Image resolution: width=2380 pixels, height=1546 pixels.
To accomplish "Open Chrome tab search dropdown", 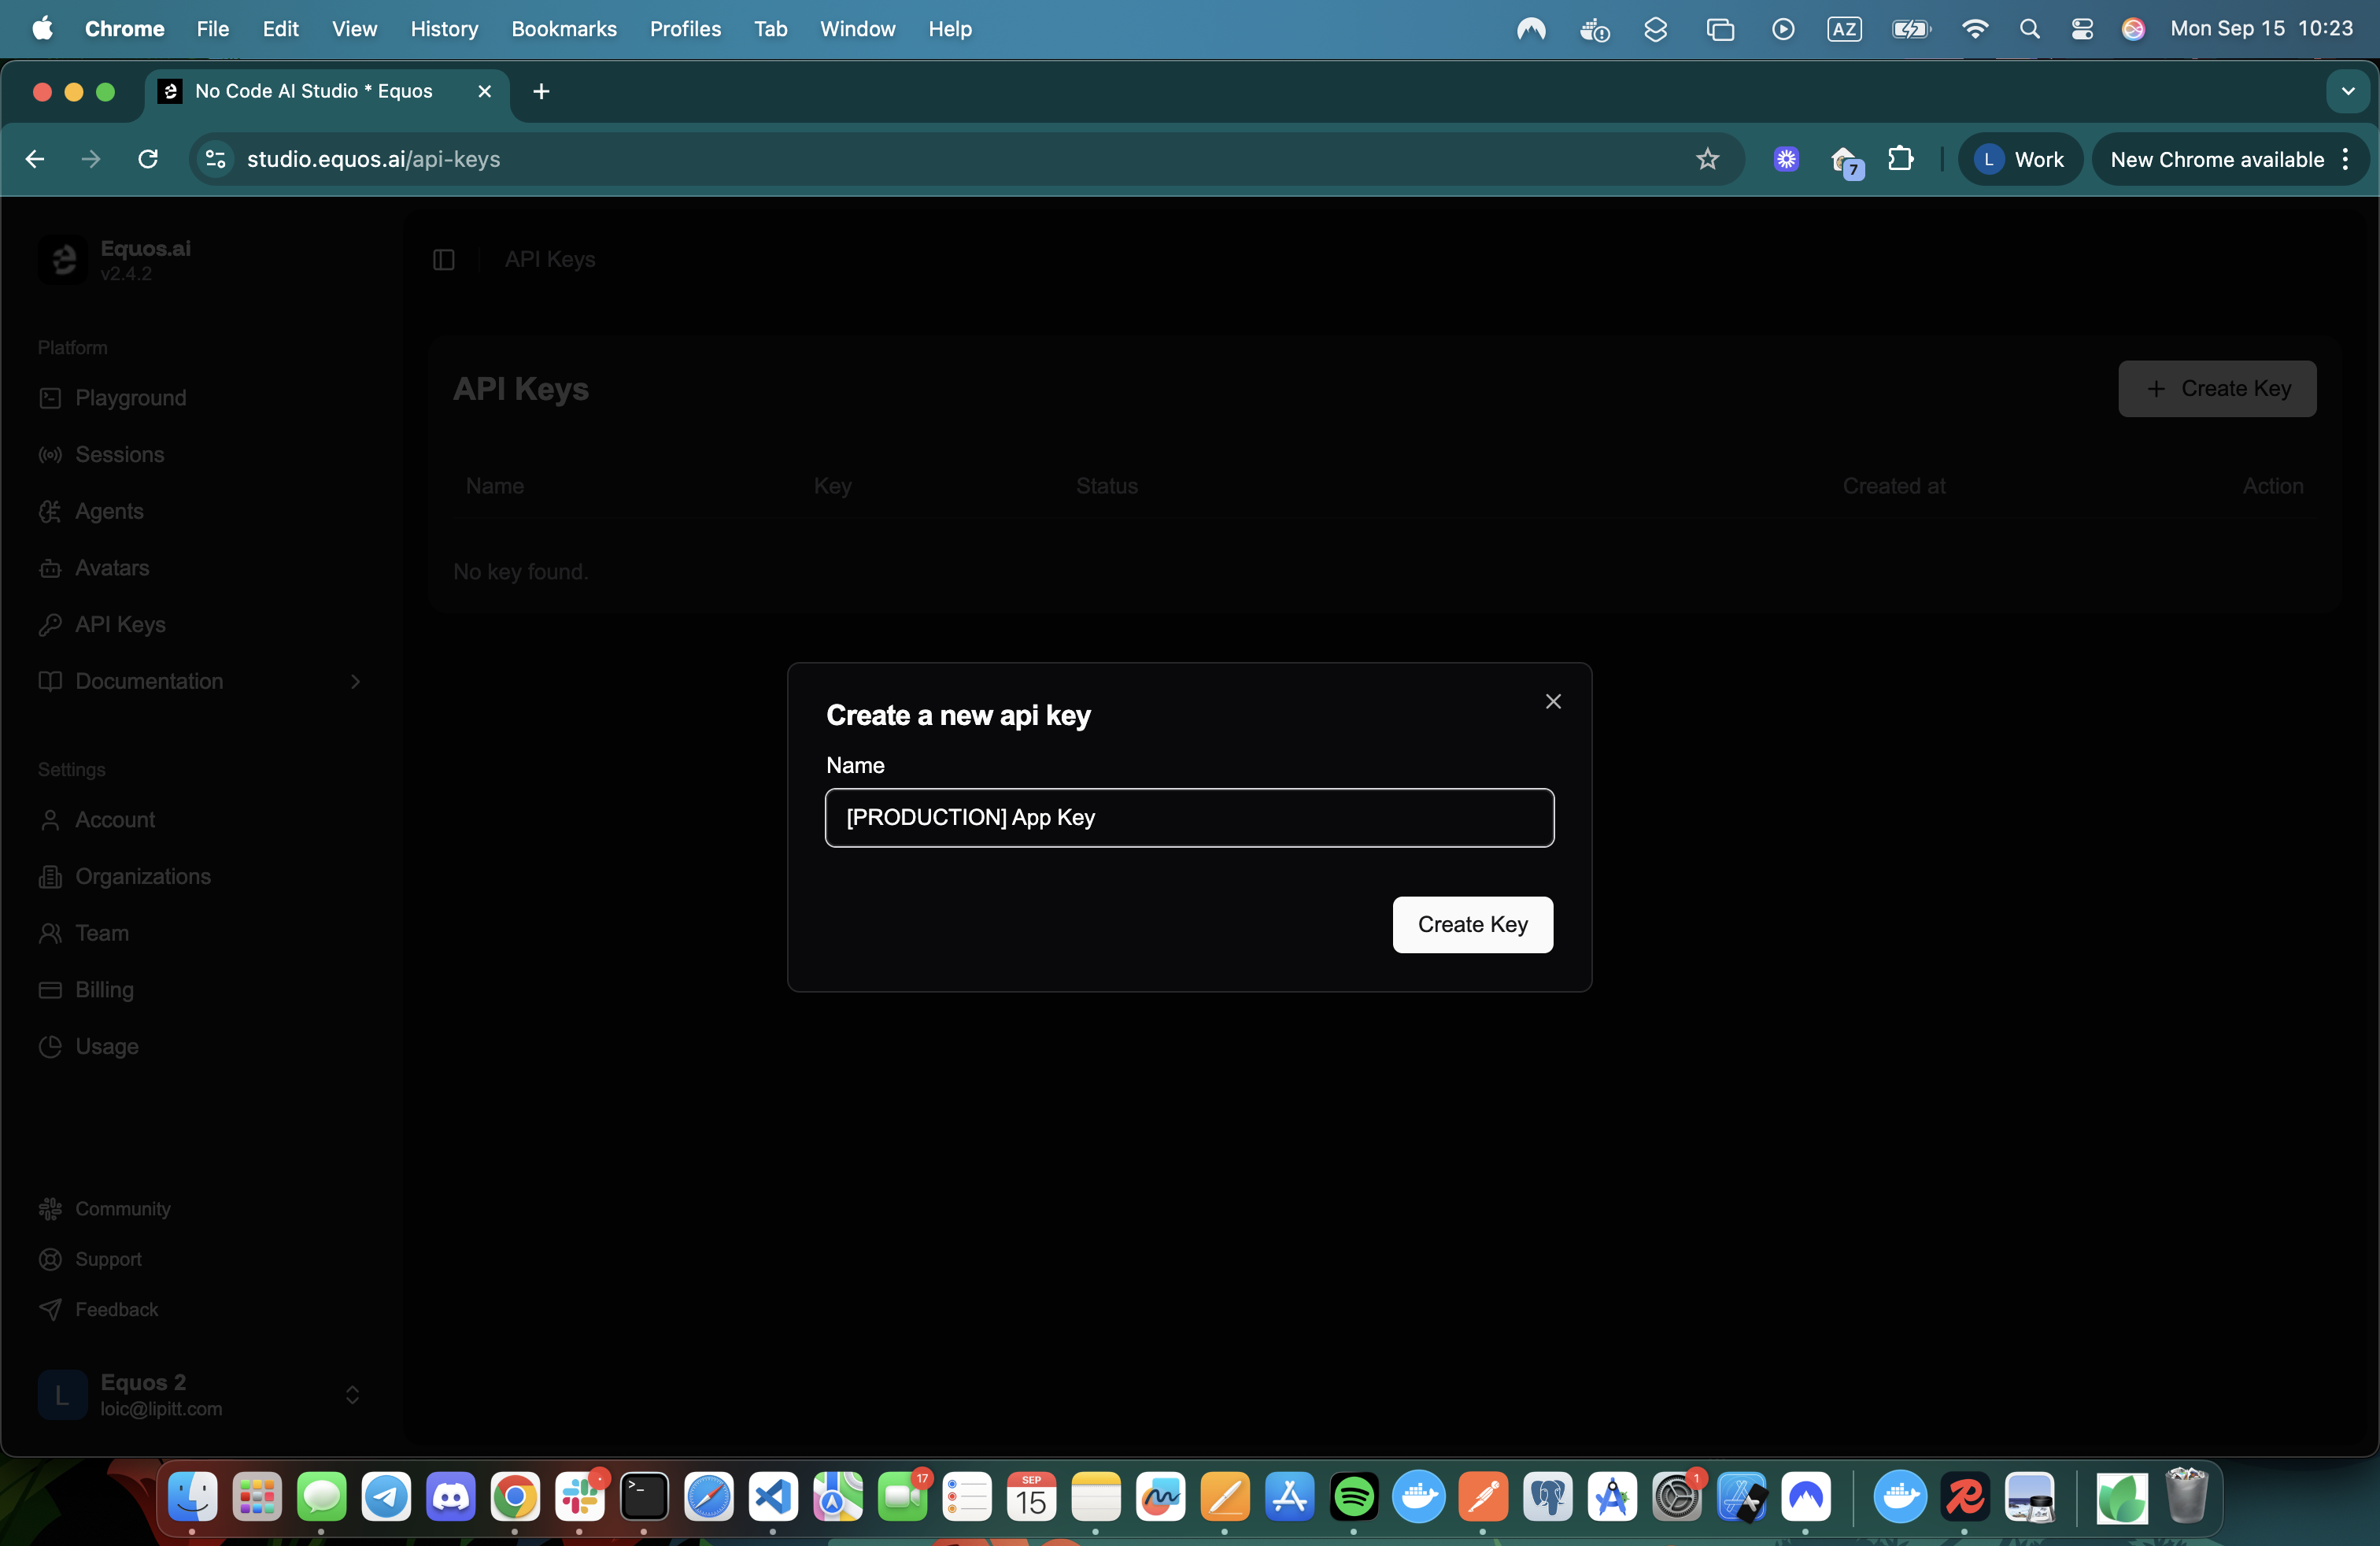I will pos(2347,91).
